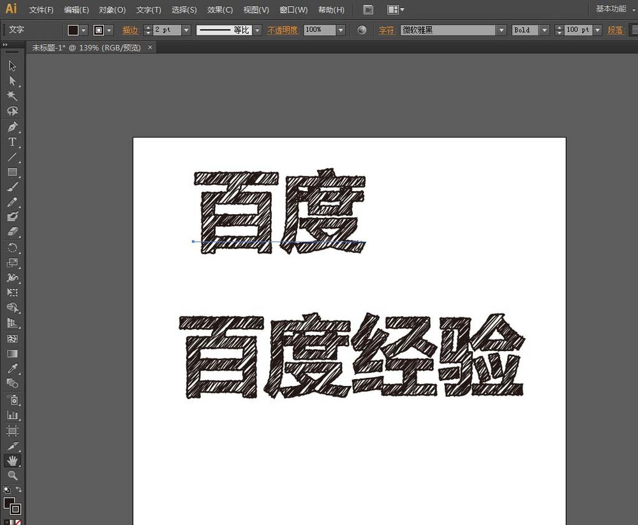Select the Direct Selection tool
This screenshot has height=525, width=638.
point(12,81)
